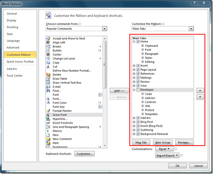Click the New Tab button
The height and width of the screenshot is (174, 213).
[x=141, y=142]
